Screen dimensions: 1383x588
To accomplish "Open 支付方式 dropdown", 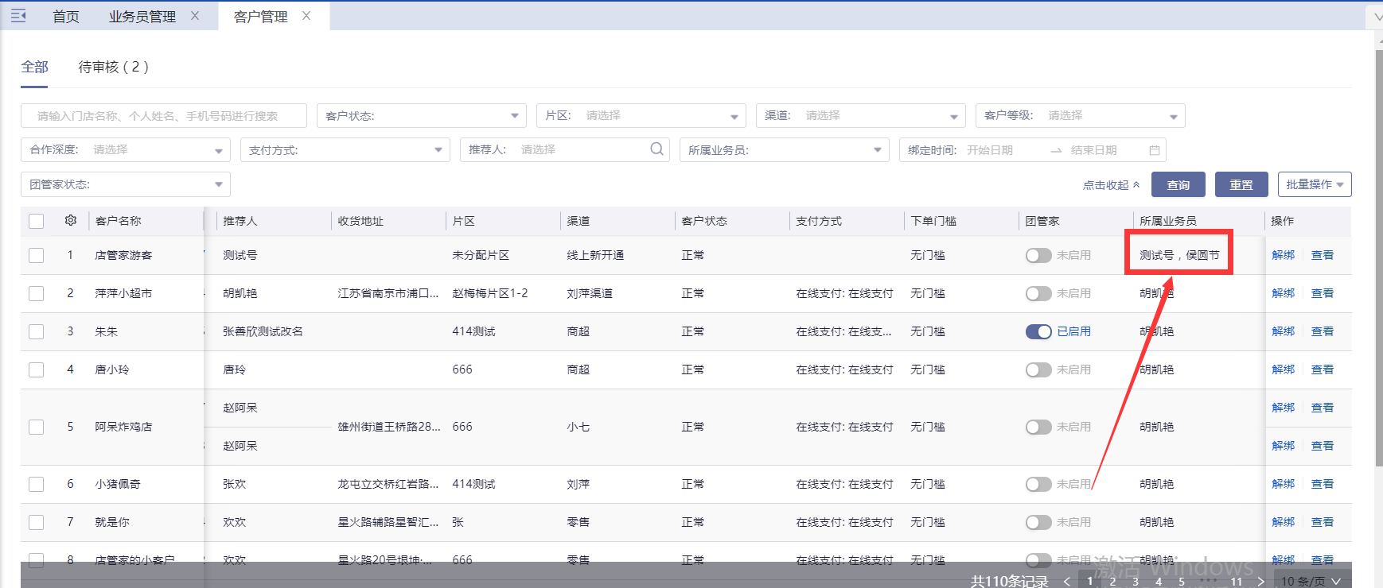I will [345, 149].
